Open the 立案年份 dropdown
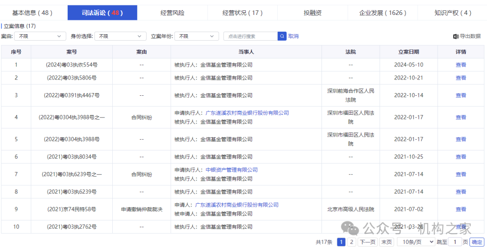The width and height of the screenshot is (487, 248). 197,36
